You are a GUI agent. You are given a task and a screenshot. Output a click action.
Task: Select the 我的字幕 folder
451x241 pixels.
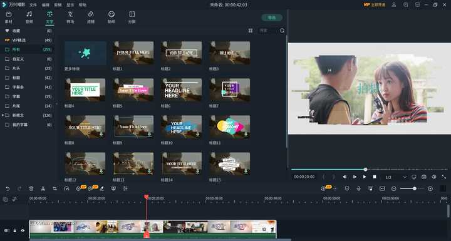28,125
